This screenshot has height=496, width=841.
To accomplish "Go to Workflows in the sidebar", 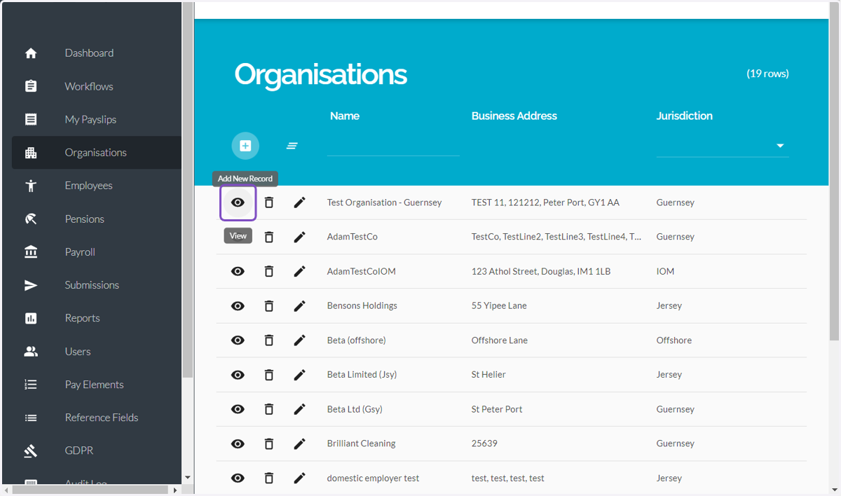I will (x=97, y=86).
